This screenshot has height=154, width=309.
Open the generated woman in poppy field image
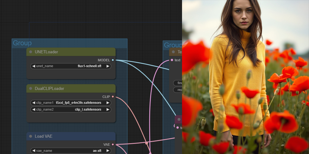245,77
